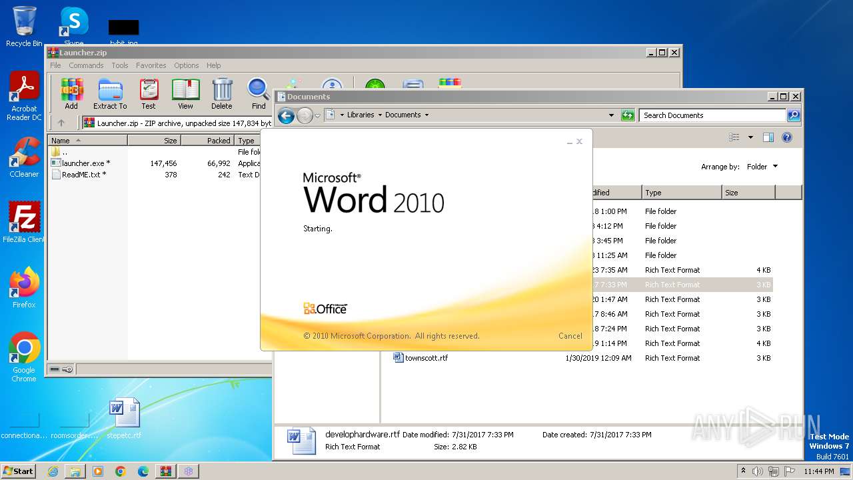Close the Word splash screen with X
Screen dimensions: 853x480
579,141
